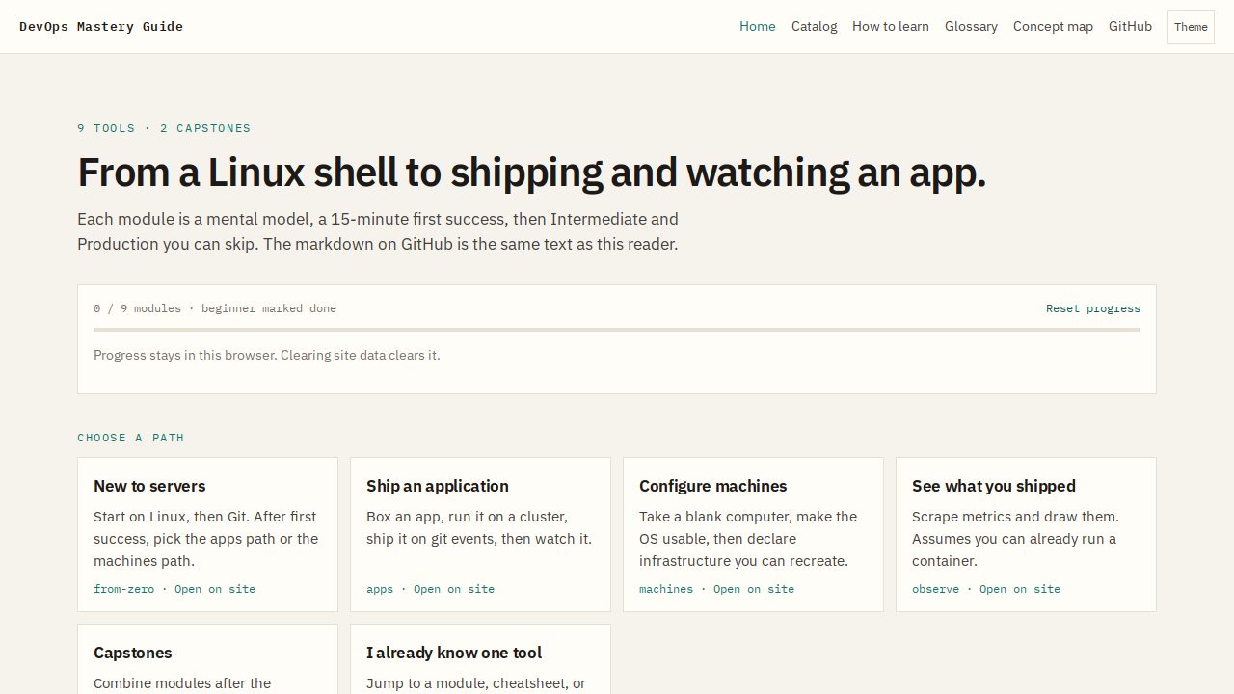1234x694 pixels.
Task: Click the 9 TOOLS · 2 CAPSTONES label
Action: coord(164,128)
